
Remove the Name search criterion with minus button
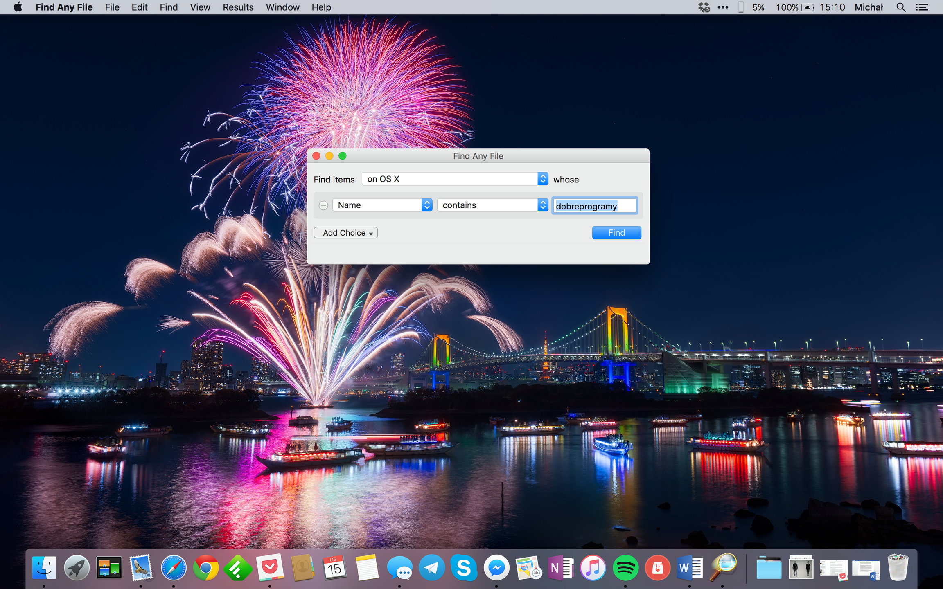(323, 205)
